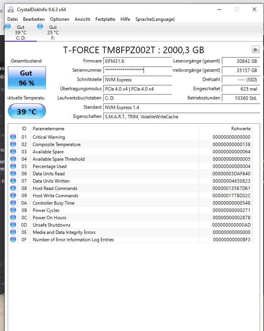Select the Percentage Used parameter name
The height and width of the screenshot is (331, 264).
pyautogui.click(x=50, y=166)
